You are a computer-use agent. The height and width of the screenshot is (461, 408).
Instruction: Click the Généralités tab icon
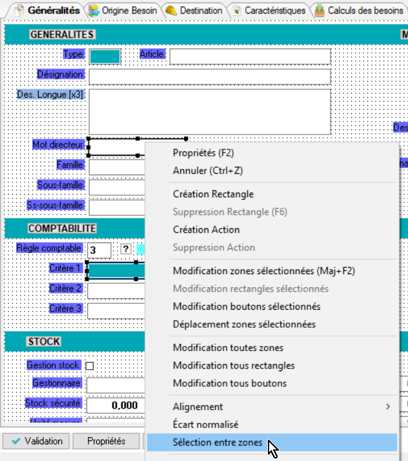pos(19,10)
